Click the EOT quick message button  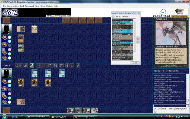(x=156, y=112)
